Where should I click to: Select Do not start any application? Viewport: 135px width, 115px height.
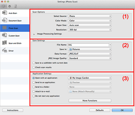(x=33, y=96)
